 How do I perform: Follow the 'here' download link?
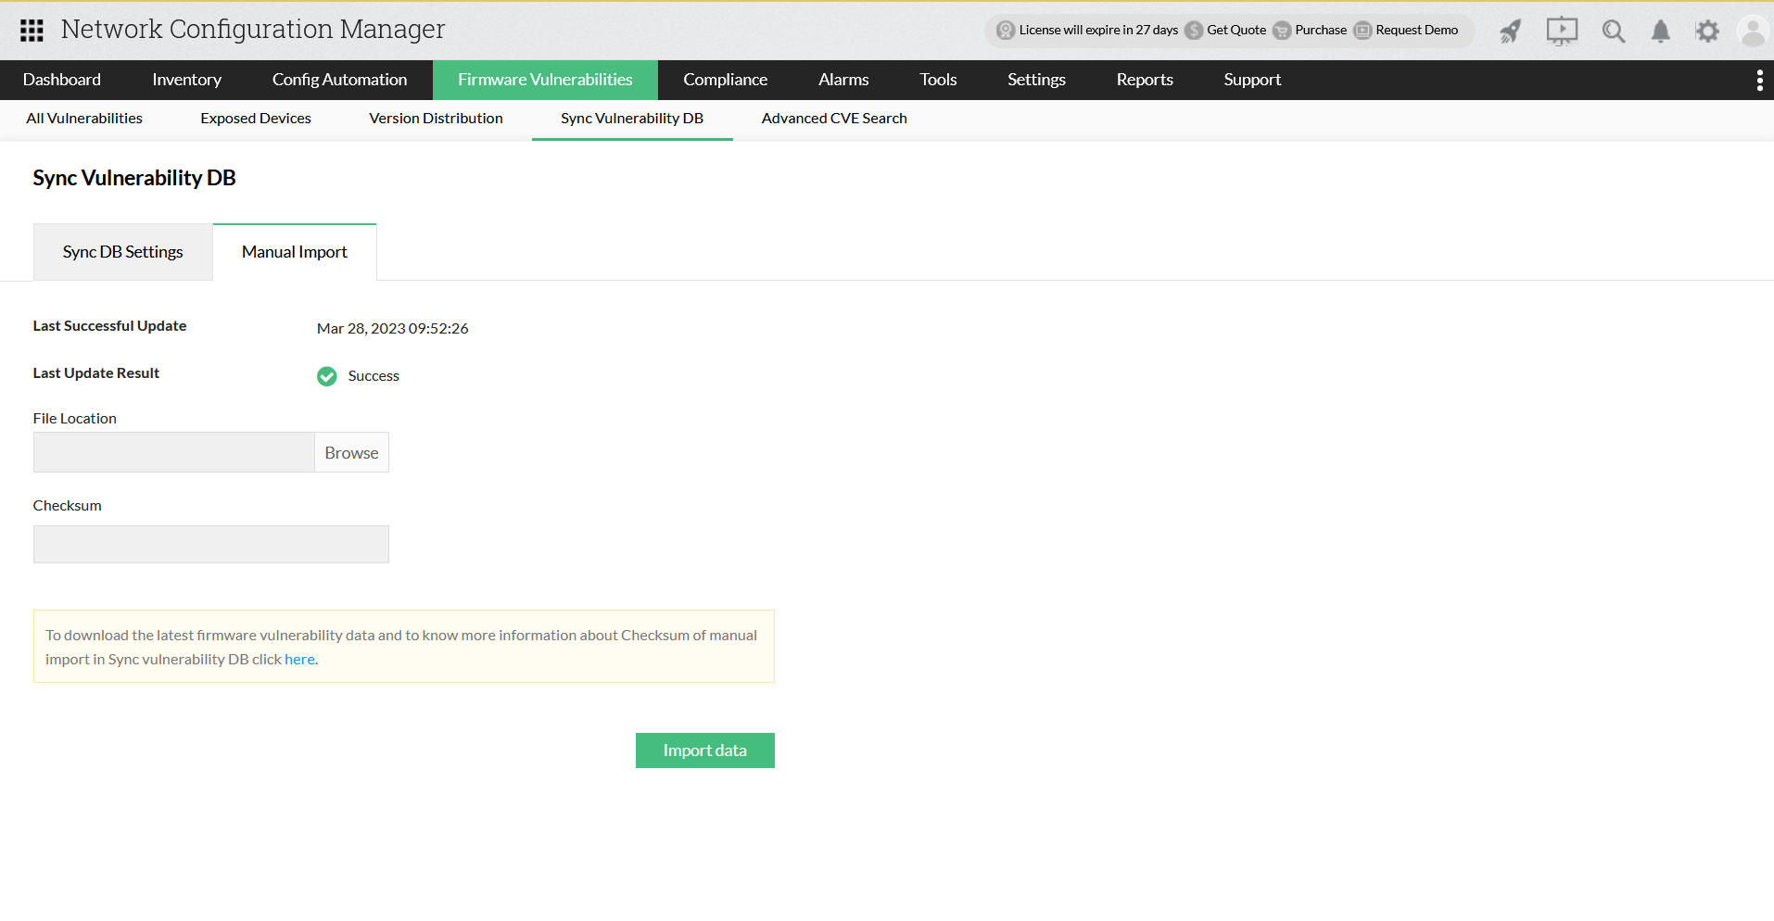click(x=299, y=660)
